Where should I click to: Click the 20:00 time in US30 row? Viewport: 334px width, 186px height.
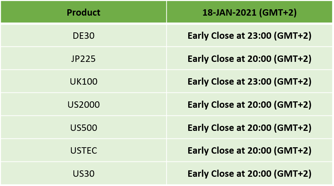click(259, 174)
